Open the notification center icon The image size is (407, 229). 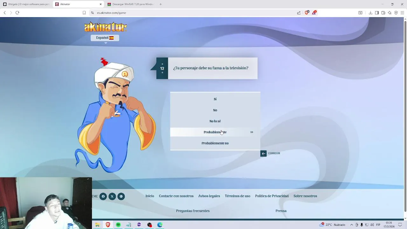[x=401, y=225]
